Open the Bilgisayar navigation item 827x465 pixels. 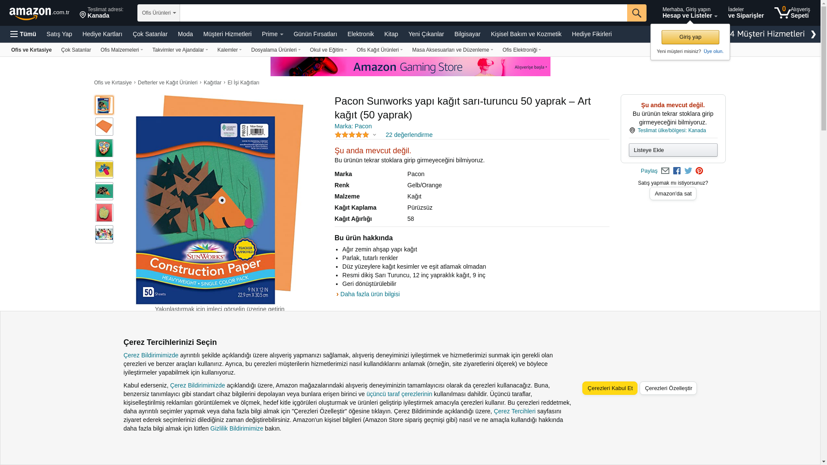point(467,34)
